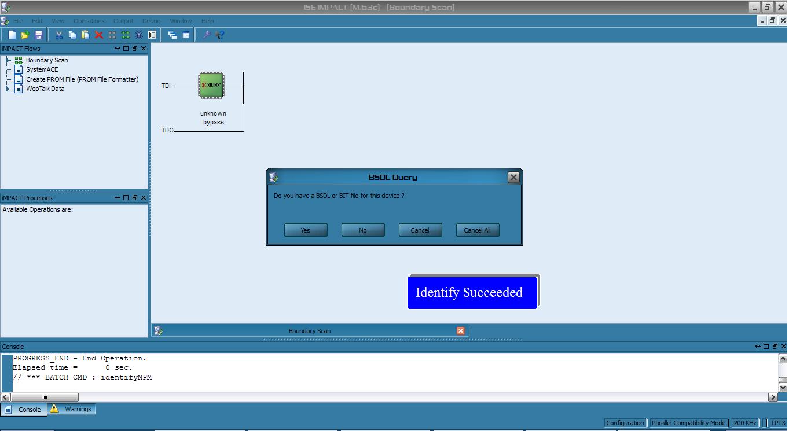This screenshot has width=789, height=431.
Task: Click the Cascade windows toolbar icon
Action: (172, 35)
